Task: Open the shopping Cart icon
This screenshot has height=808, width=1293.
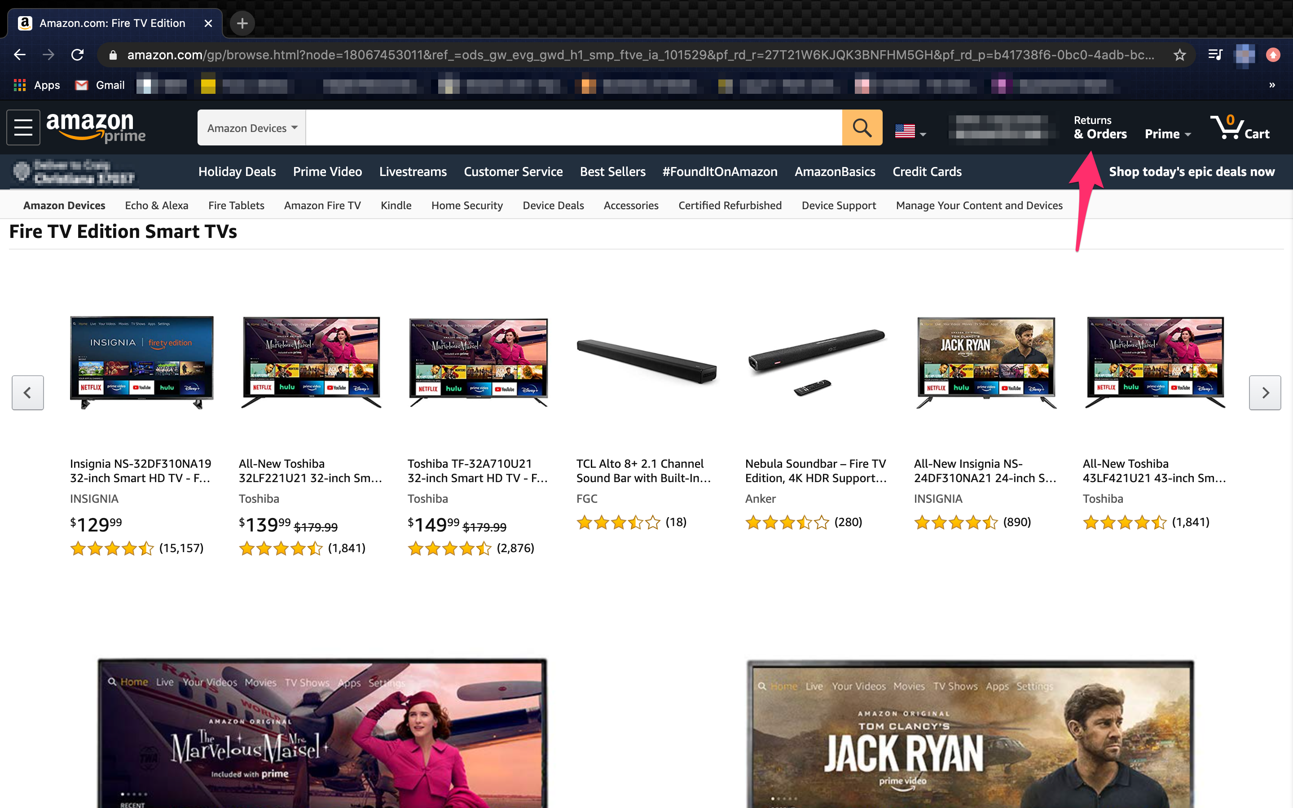Action: click(x=1240, y=127)
